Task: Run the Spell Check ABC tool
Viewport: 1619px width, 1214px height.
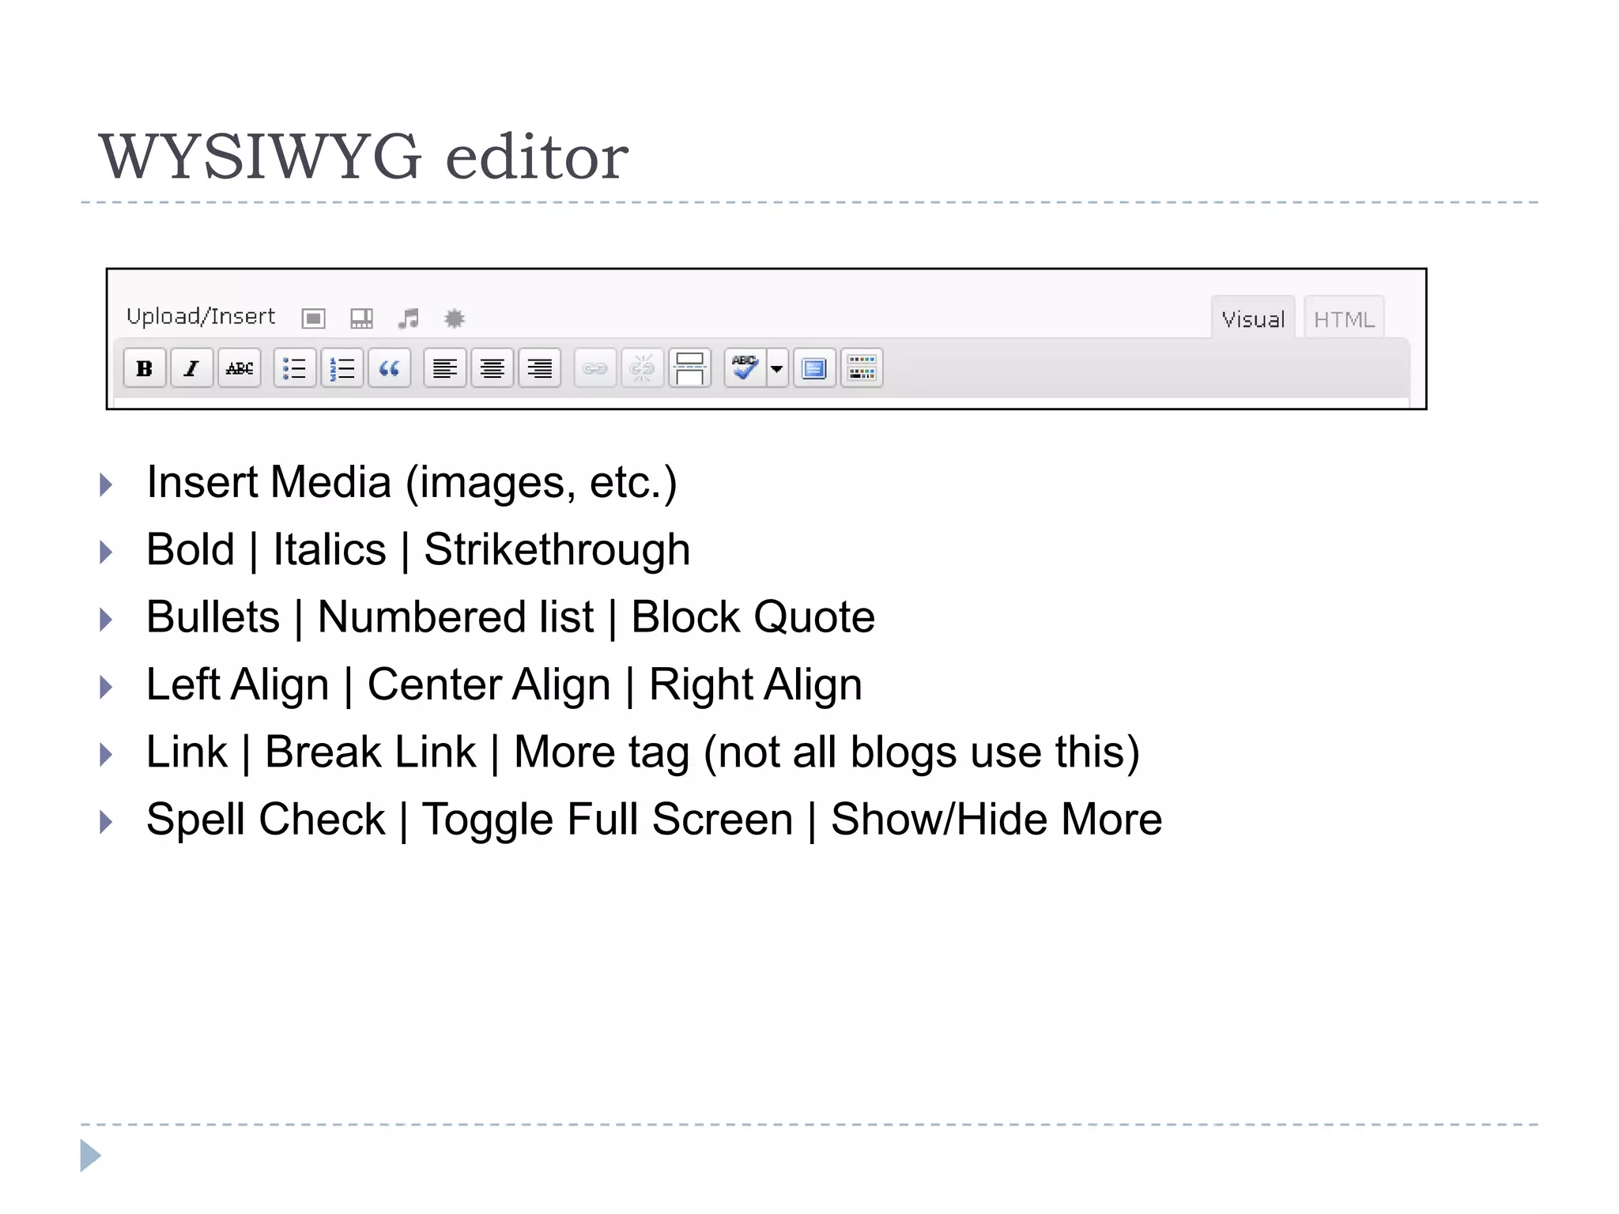Action: tap(745, 368)
